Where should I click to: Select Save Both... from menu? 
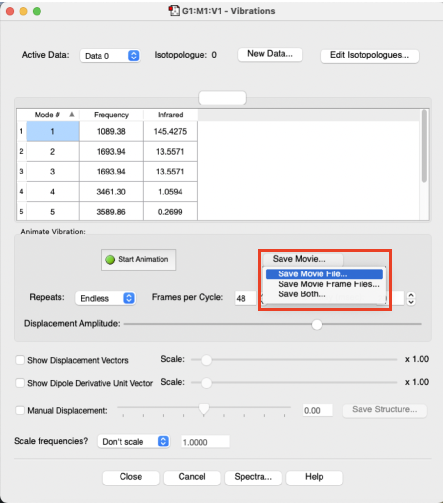click(x=302, y=294)
